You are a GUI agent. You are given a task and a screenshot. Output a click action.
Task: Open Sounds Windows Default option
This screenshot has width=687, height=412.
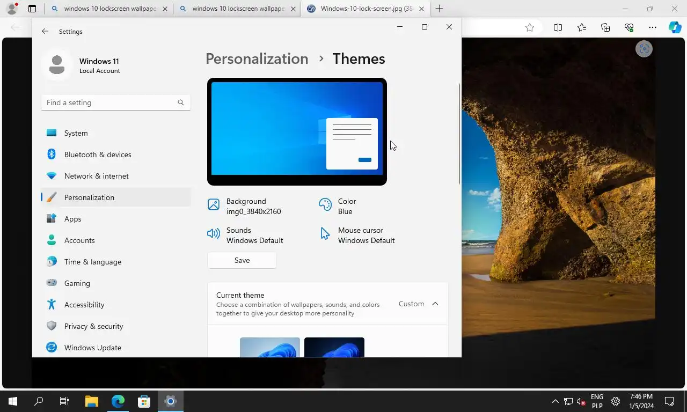(x=245, y=236)
